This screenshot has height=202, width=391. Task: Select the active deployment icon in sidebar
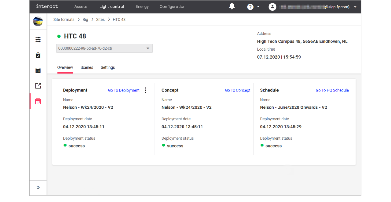tap(38, 101)
